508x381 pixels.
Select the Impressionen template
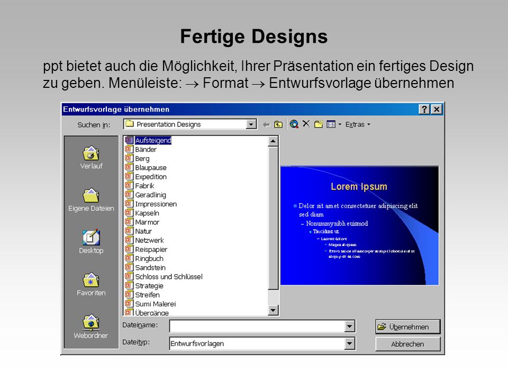156,204
